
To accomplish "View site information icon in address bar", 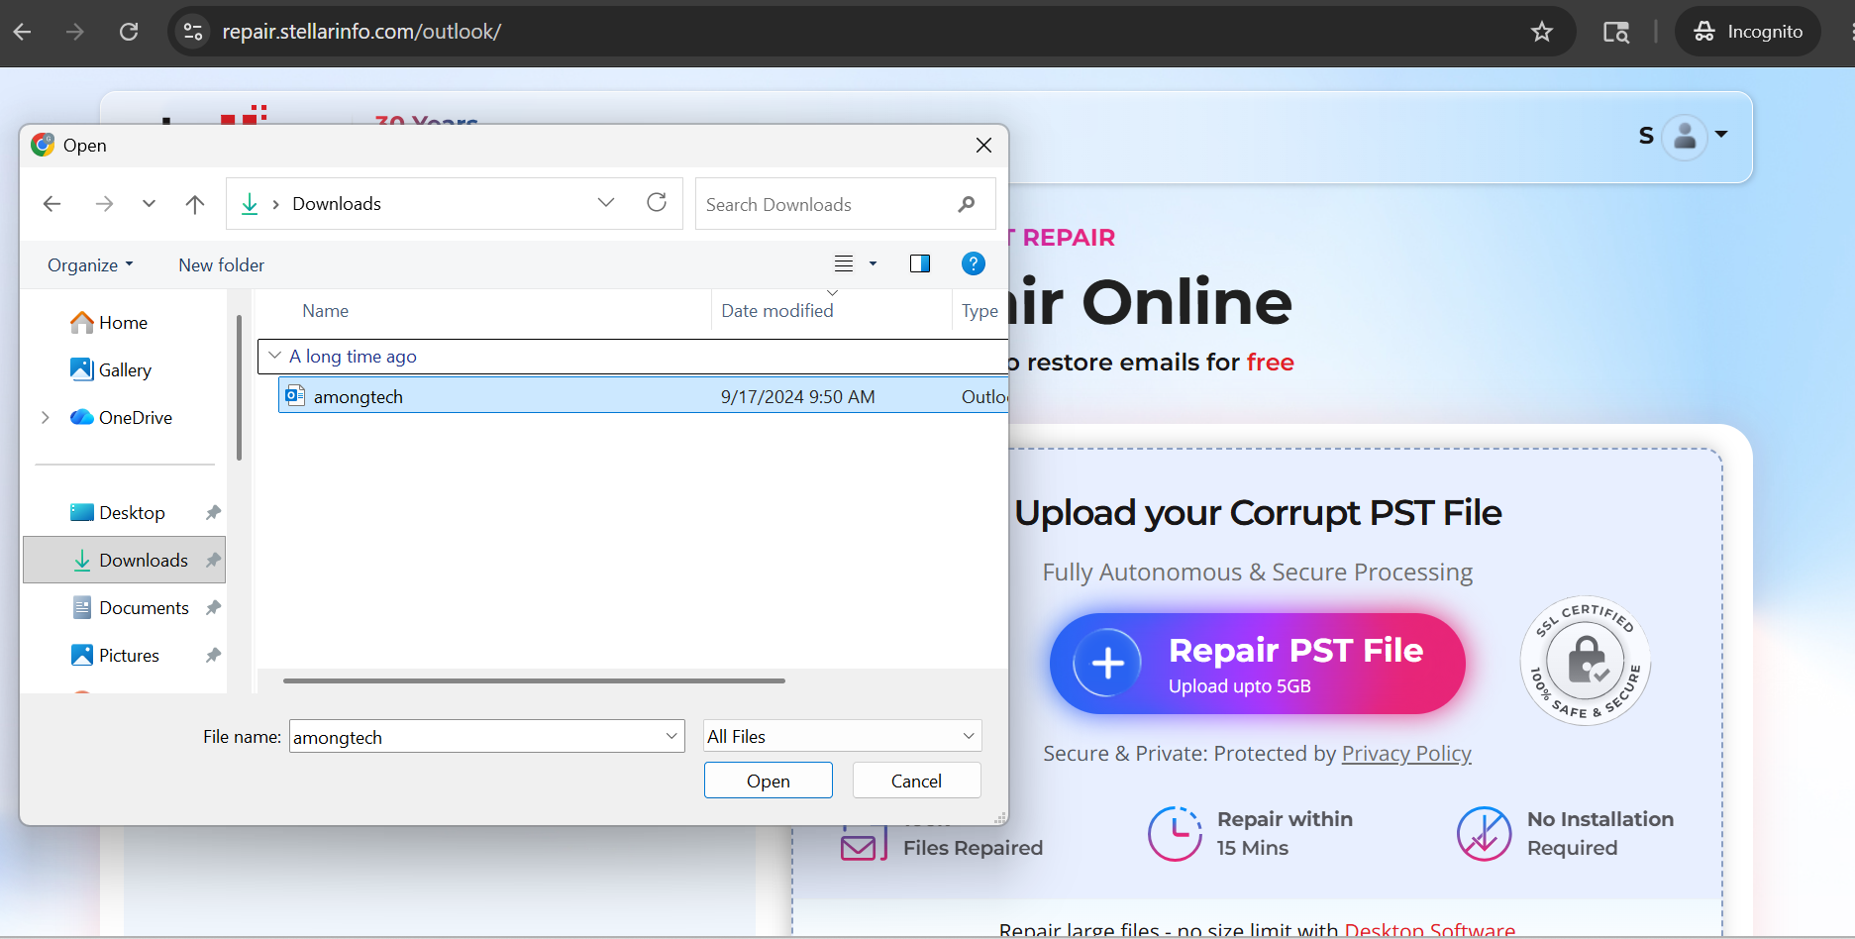I will pyautogui.click(x=193, y=32).
